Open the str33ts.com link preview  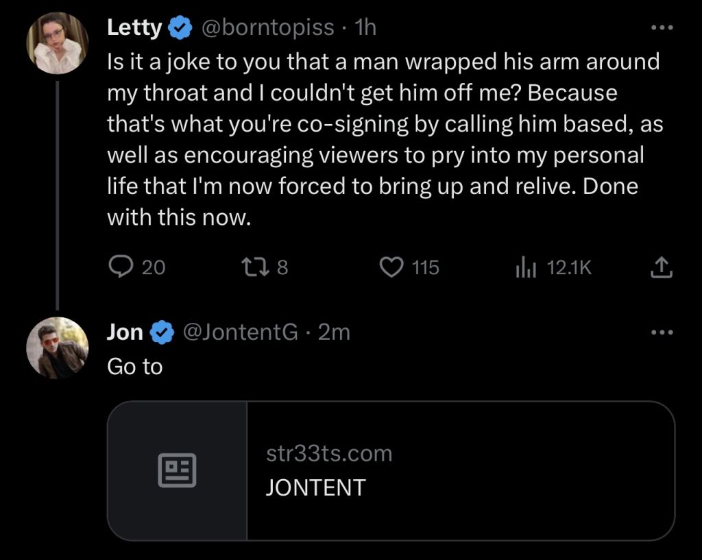459,470
